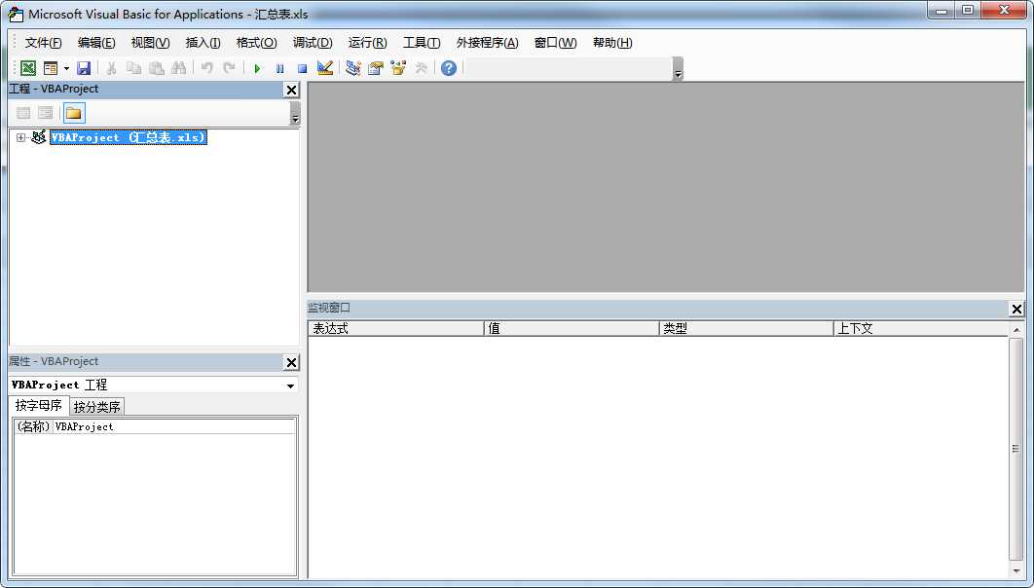Open project panel toolbar options arrow
The height and width of the screenshot is (588, 1034).
click(295, 113)
